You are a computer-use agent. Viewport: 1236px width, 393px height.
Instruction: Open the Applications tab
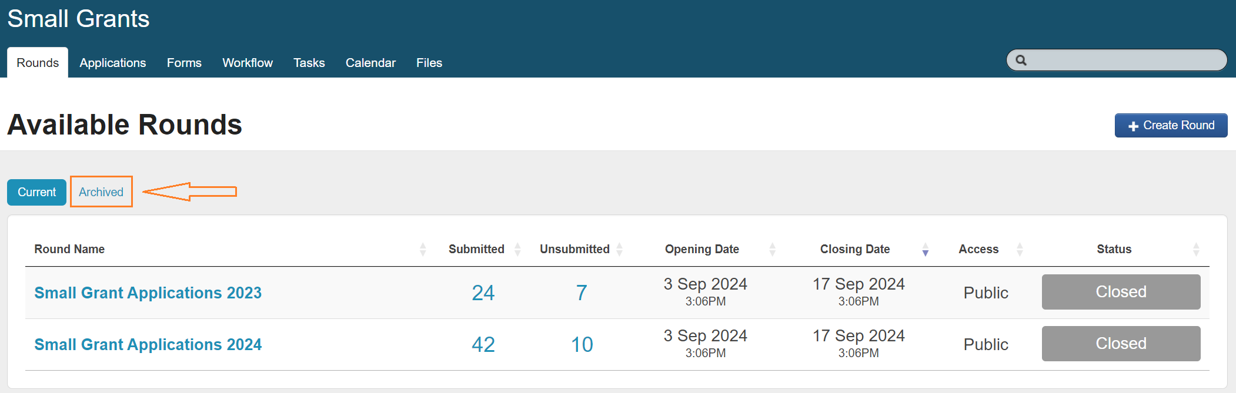113,63
